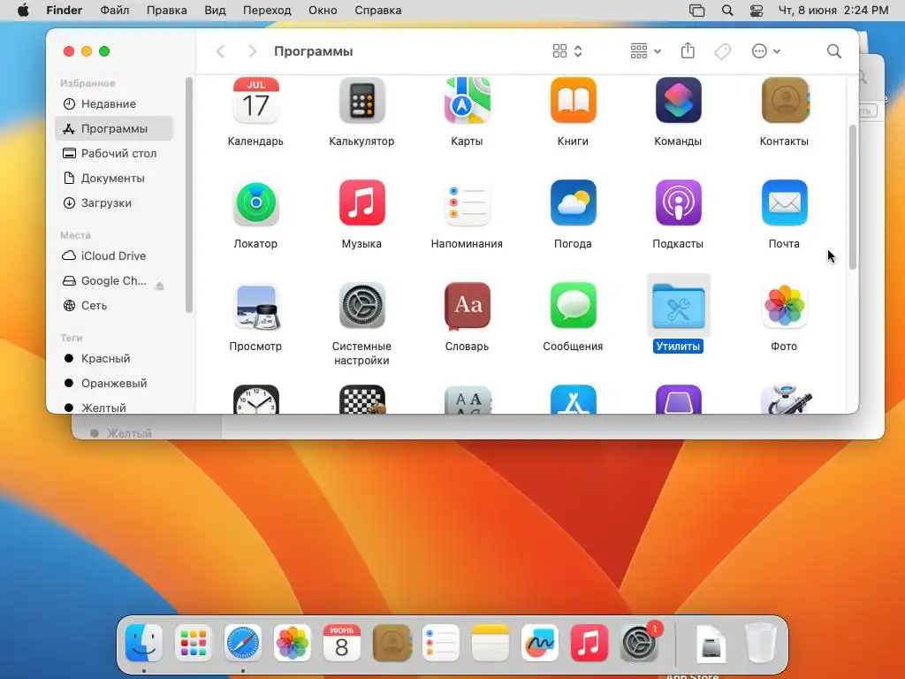
Task: Select the Контакты app icon in Finder
Action: pyautogui.click(x=784, y=101)
